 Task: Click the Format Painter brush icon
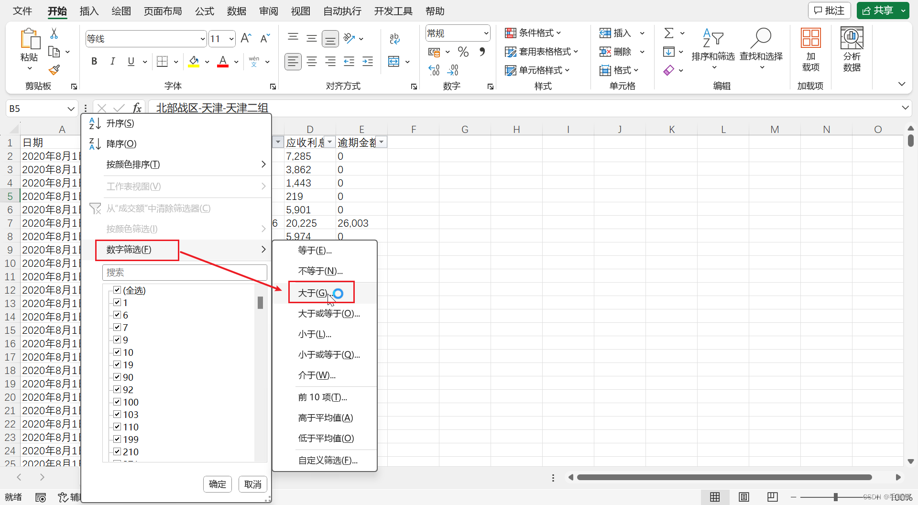pos(54,70)
